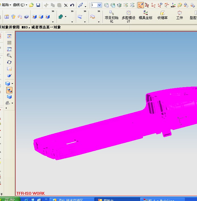Image resolution: width=197 pixels, height=201 pixels.
Task: Click the Copy to Layer icon
Action: (x=132, y=5)
